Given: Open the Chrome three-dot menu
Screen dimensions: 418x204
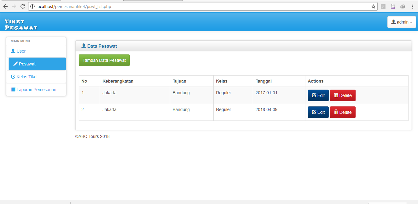Looking at the screenshot, I should tap(412, 6).
